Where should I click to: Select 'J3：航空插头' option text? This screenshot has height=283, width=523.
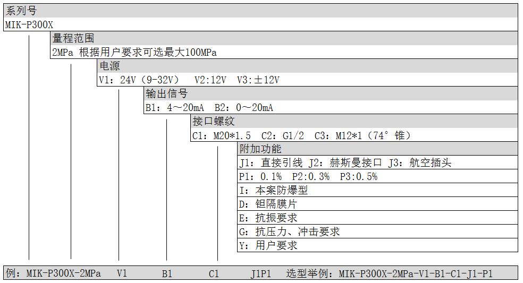pyautogui.click(x=420, y=163)
